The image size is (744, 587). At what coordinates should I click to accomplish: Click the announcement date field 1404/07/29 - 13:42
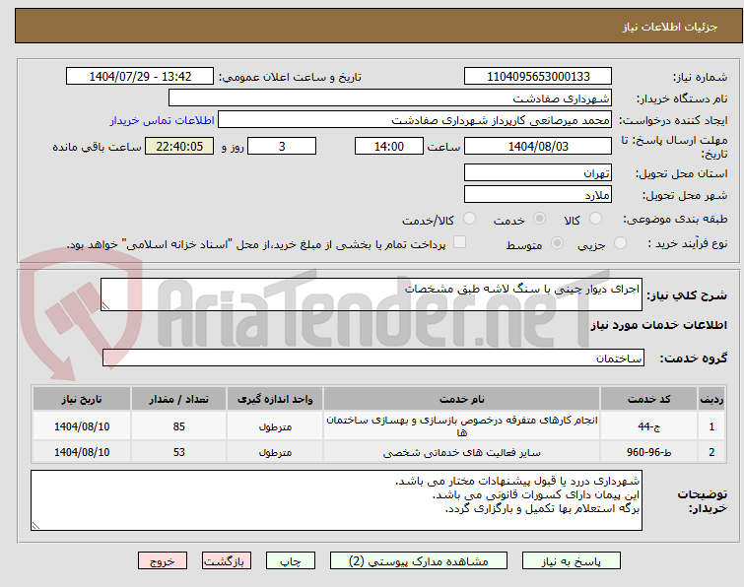pos(140,77)
